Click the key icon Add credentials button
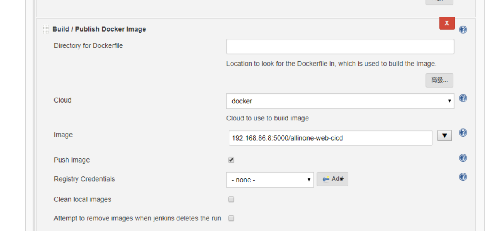 coord(332,179)
